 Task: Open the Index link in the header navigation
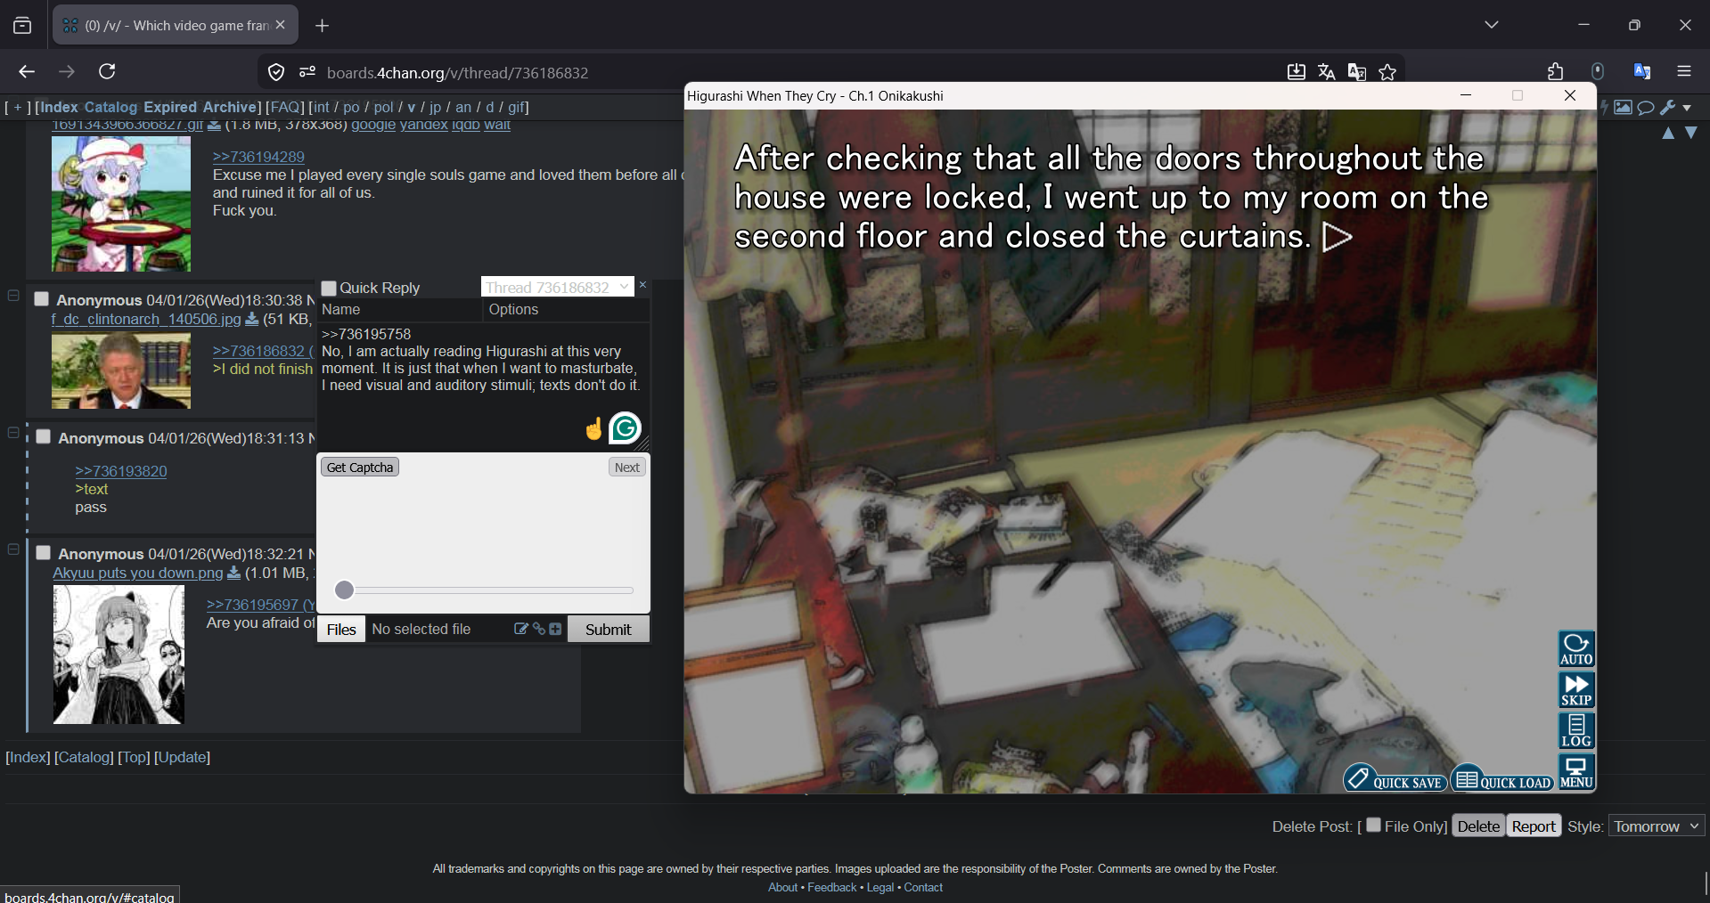(59, 107)
